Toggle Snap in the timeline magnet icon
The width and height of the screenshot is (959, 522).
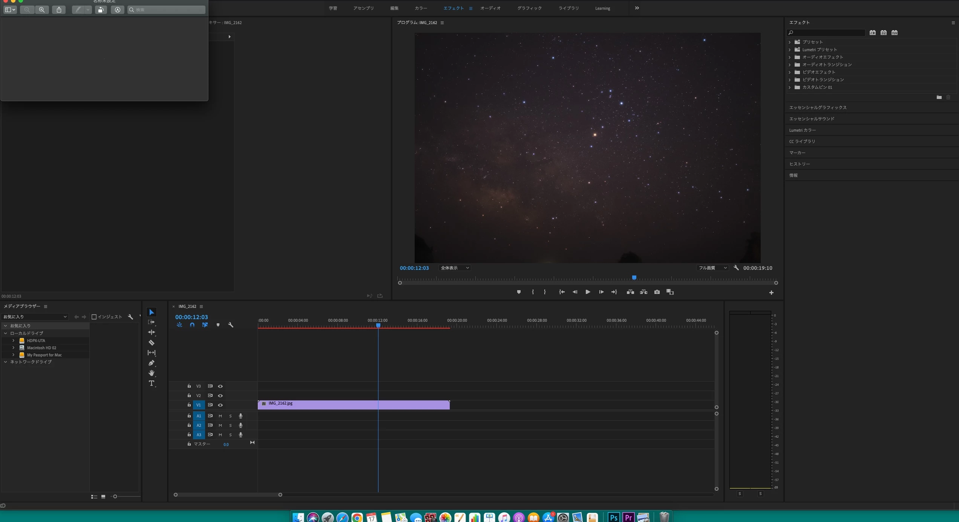coord(192,325)
